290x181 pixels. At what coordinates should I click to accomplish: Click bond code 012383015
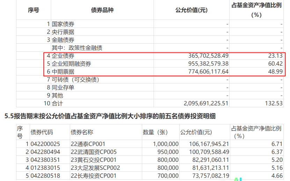45,168
